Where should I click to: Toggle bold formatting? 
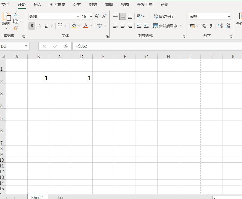pyautogui.click(x=32, y=26)
